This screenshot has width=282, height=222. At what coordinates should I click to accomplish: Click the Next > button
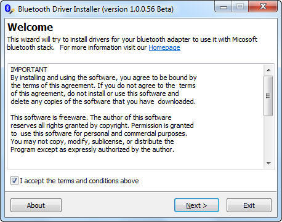point(196,205)
